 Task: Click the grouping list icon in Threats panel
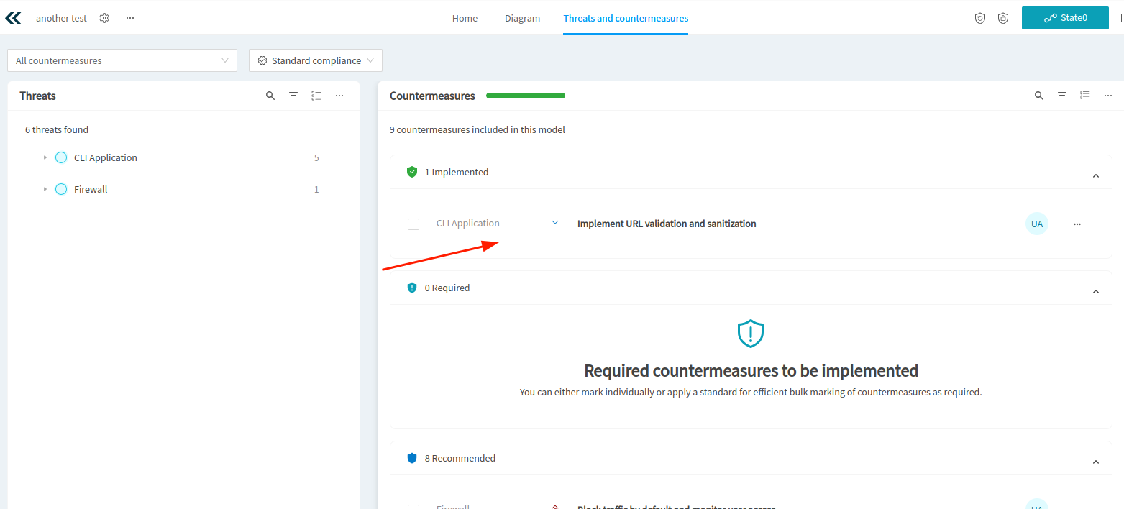pos(316,96)
